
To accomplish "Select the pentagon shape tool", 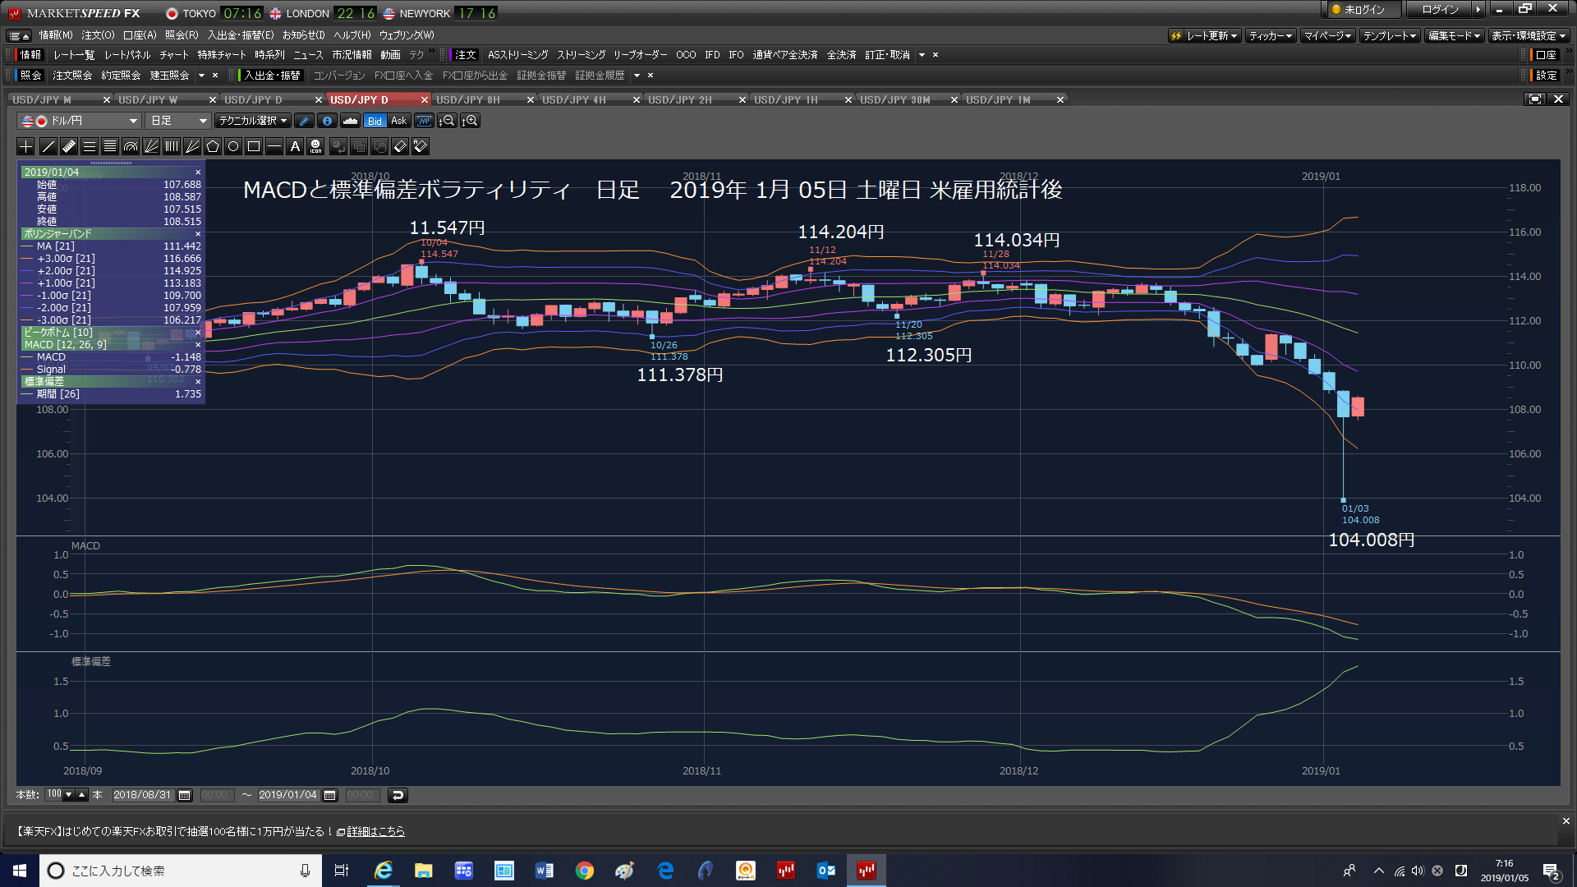I will (213, 146).
